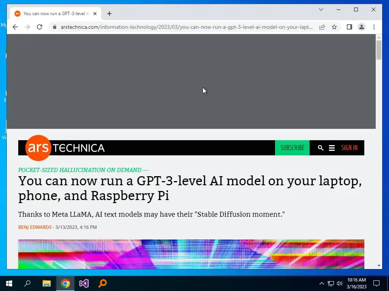Click the page scrollbar thumb

379,50
